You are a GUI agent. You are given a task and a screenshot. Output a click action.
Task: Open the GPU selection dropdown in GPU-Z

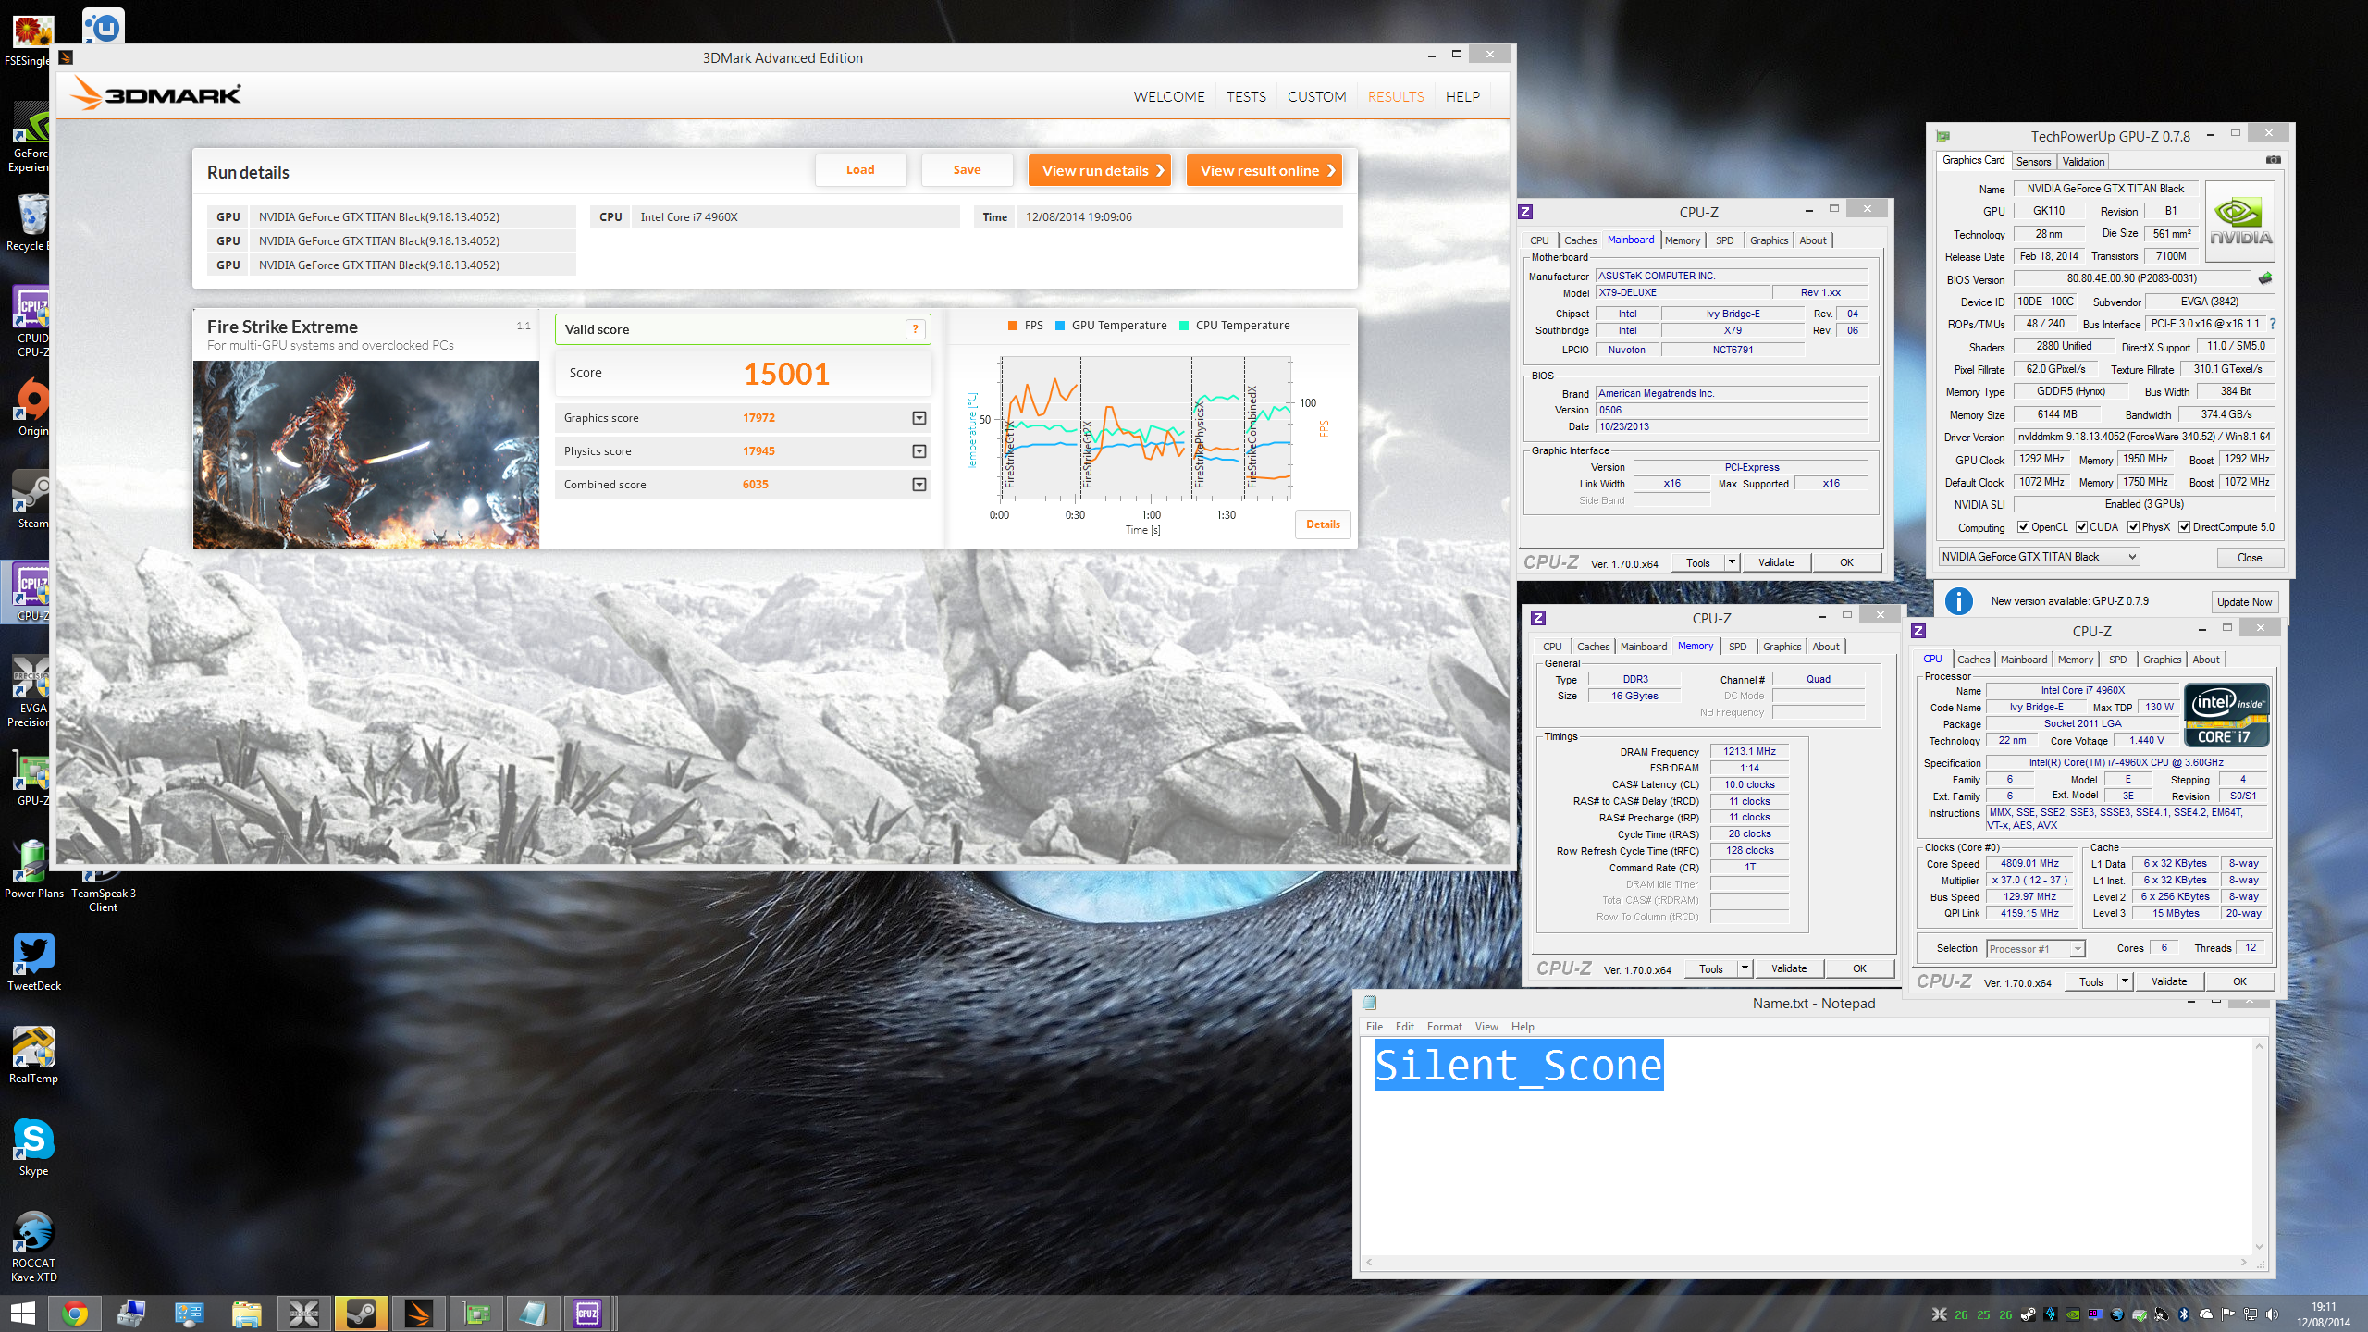tap(2040, 557)
